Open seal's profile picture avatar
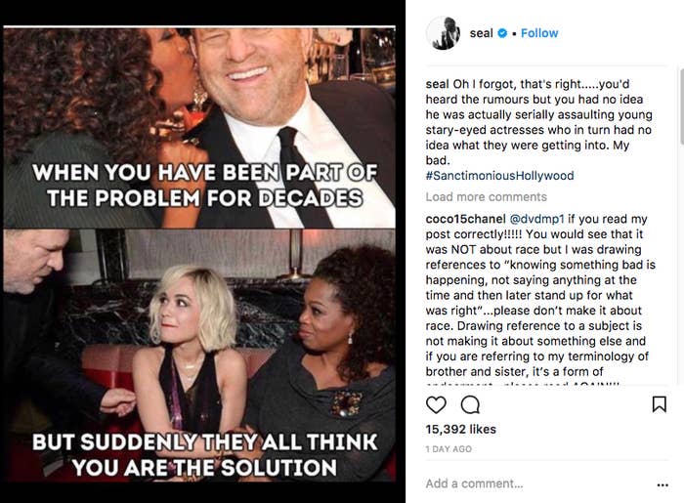This screenshot has height=503, width=684. click(444, 33)
